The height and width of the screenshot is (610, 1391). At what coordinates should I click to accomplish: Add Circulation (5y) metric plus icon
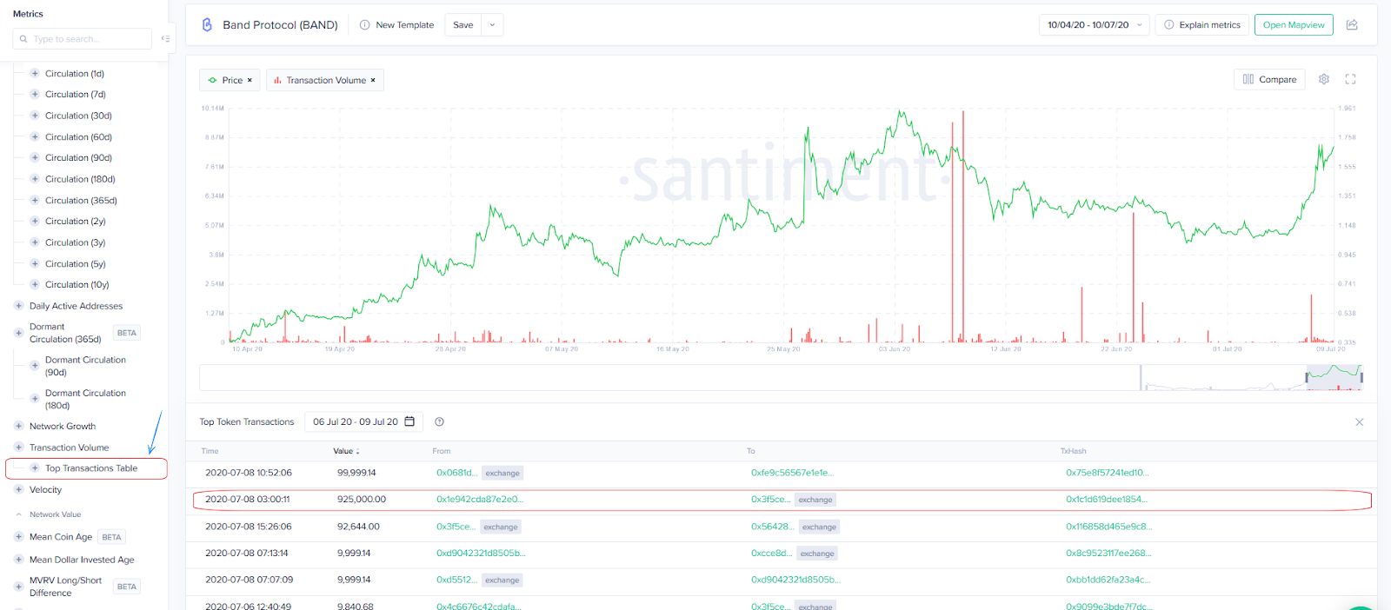coord(35,263)
